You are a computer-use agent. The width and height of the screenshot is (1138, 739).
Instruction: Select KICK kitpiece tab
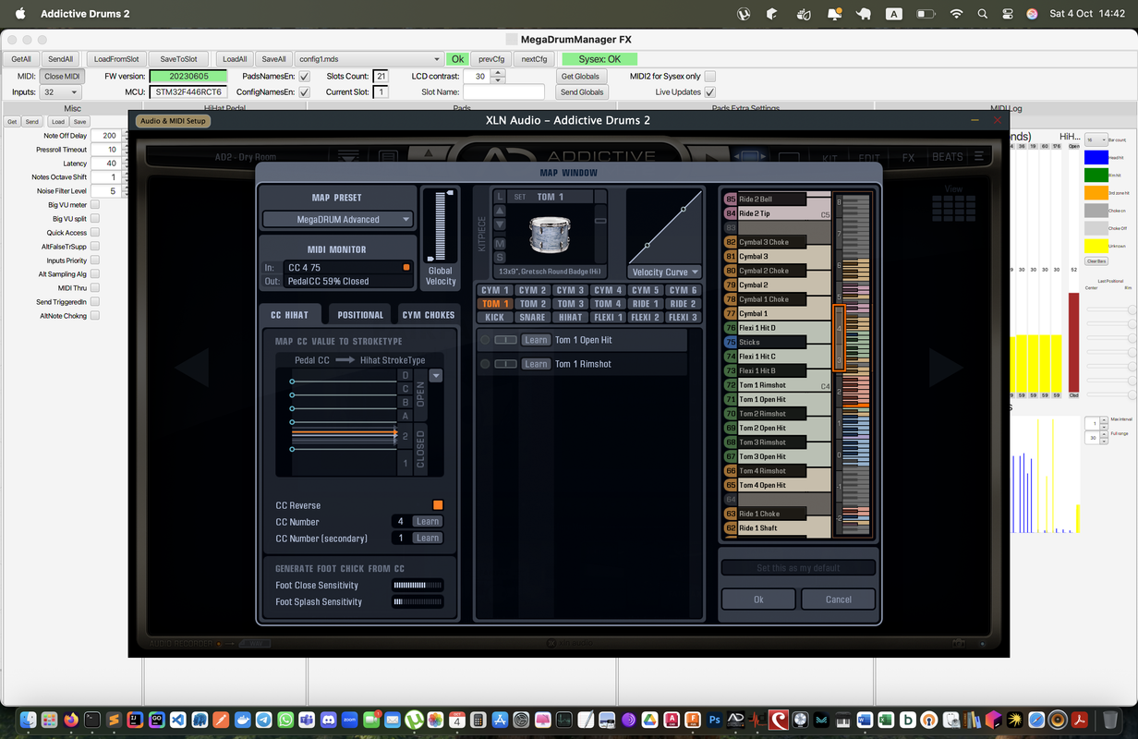pyautogui.click(x=495, y=317)
